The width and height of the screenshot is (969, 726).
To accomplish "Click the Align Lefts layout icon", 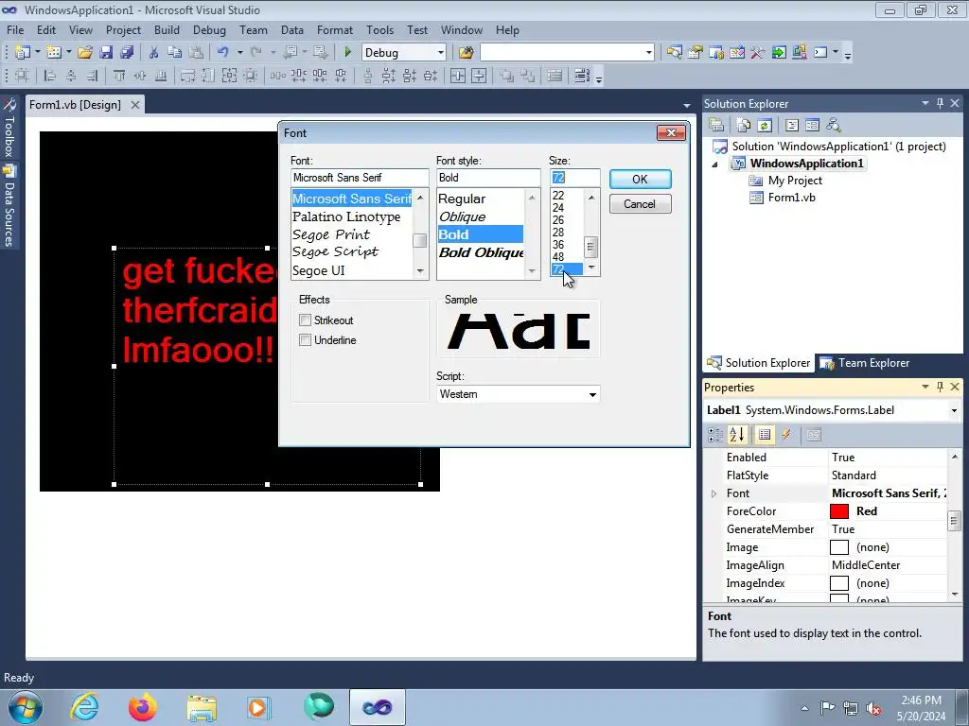I will pyautogui.click(x=50, y=76).
